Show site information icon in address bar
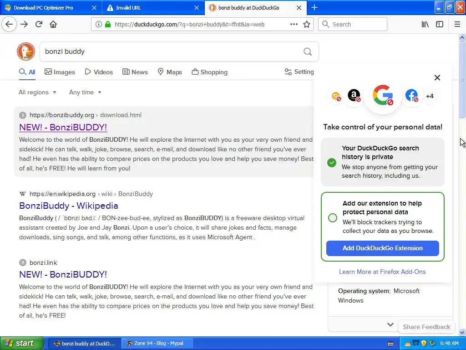 click(98, 25)
